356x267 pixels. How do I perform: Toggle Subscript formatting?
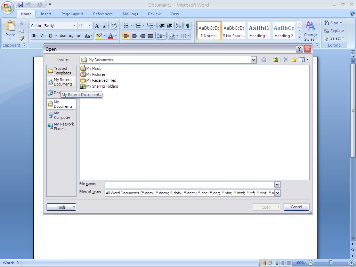71,36
